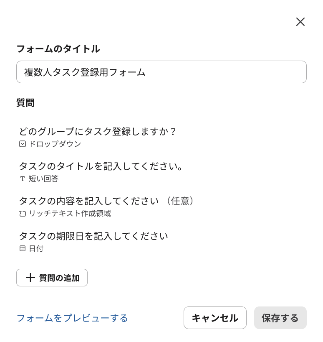Click the 'ドロップダウン' type label
Image resolution: width=323 pixels, height=342 pixels.
pos(55,144)
